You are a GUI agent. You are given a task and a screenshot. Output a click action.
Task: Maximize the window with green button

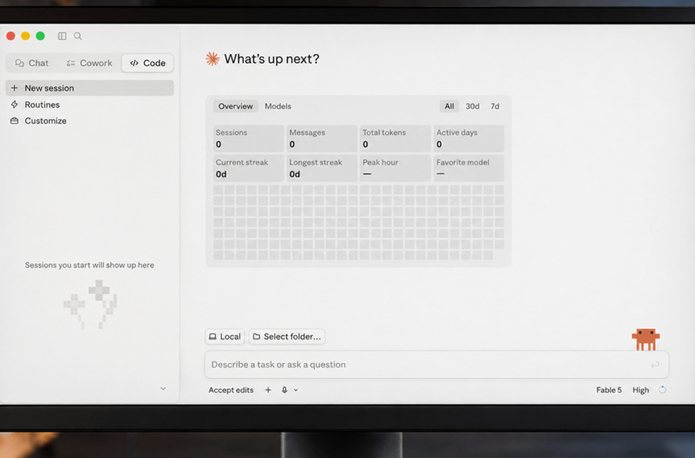(x=40, y=36)
